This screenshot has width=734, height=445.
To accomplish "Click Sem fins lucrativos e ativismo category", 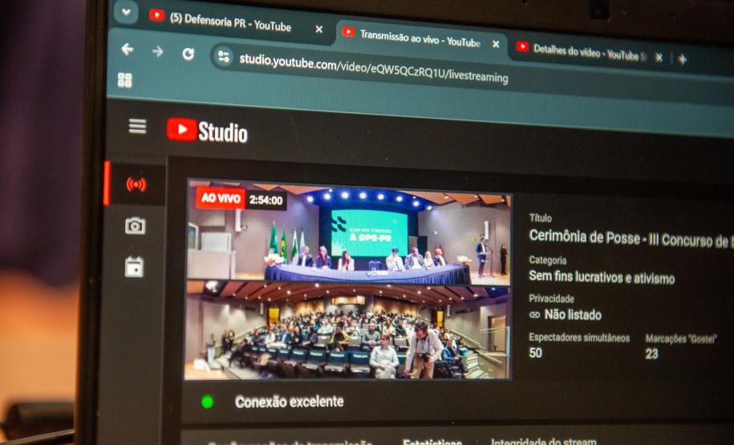I will point(602,277).
